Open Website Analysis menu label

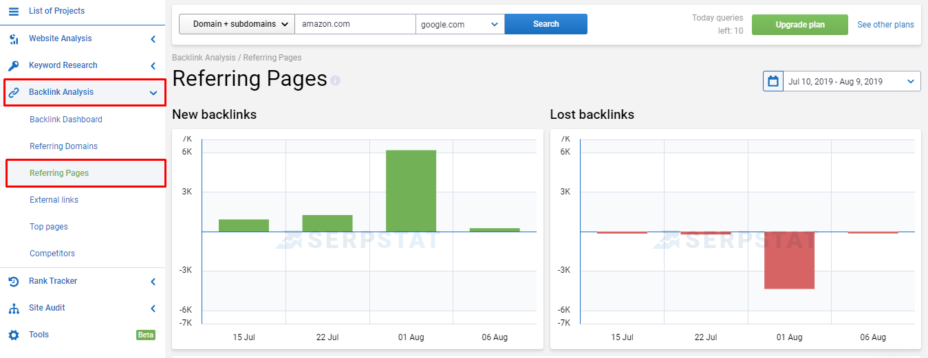(61, 38)
